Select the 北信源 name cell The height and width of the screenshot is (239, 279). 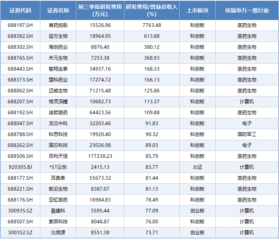point(58,233)
